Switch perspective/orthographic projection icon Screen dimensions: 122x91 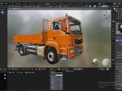click(x=109, y=30)
